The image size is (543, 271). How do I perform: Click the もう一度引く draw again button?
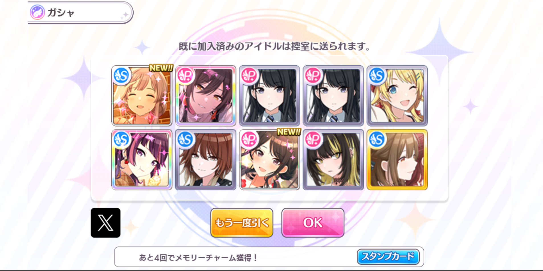242,223
